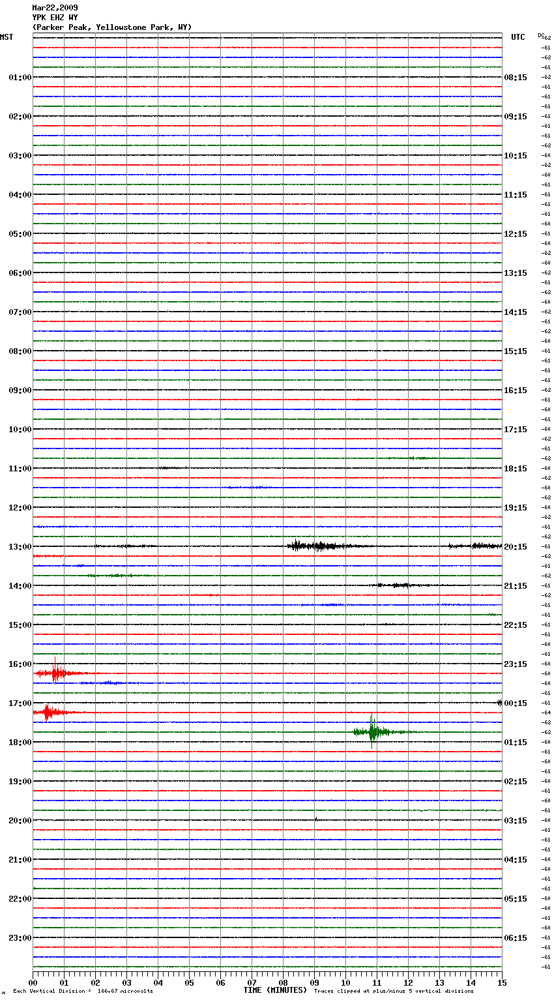554x1000 pixels.
Task: Click minute 08 on the time axis
Action: point(284,982)
